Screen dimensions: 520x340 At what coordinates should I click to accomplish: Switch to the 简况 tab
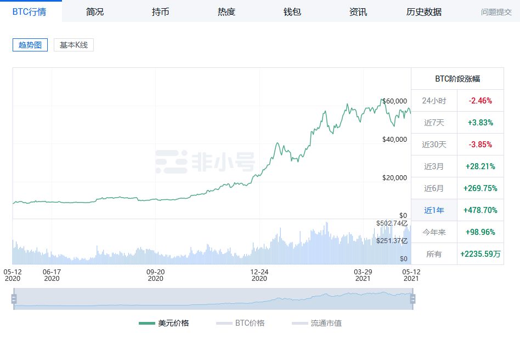pyautogui.click(x=94, y=11)
